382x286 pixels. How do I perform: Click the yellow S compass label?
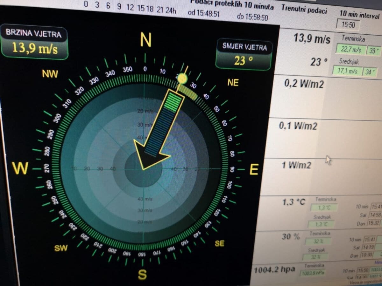click(142, 274)
